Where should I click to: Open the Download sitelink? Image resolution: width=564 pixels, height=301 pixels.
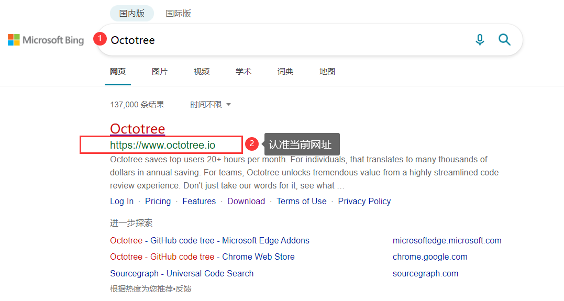[246, 202]
